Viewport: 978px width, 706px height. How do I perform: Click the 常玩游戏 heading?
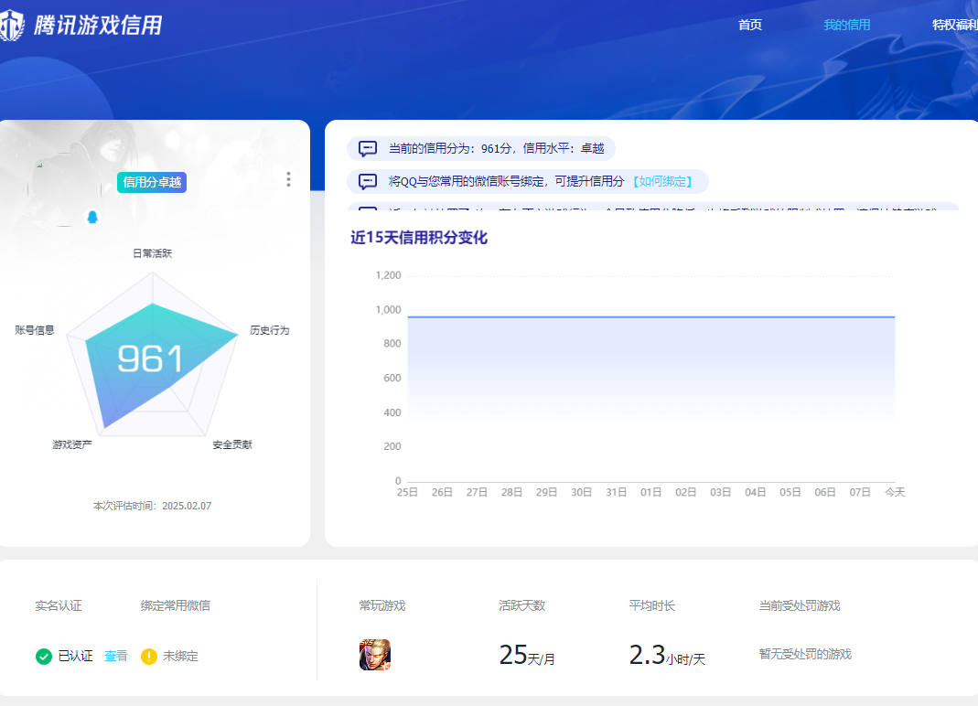coord(382,605)
